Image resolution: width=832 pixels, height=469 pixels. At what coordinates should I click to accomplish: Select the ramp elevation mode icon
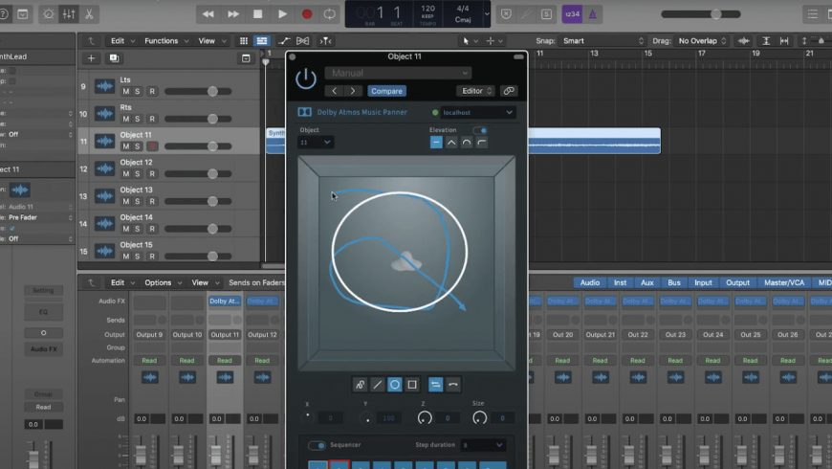tap(481, 143)
